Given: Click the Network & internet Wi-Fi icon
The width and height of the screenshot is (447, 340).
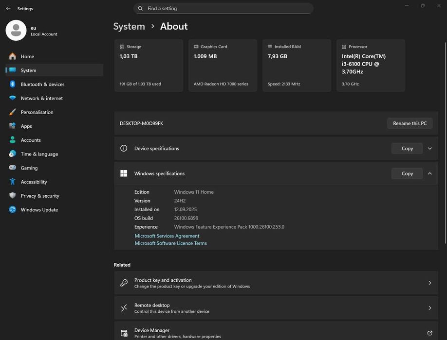Looking at the screenshot, I should [x=12, y=98].
